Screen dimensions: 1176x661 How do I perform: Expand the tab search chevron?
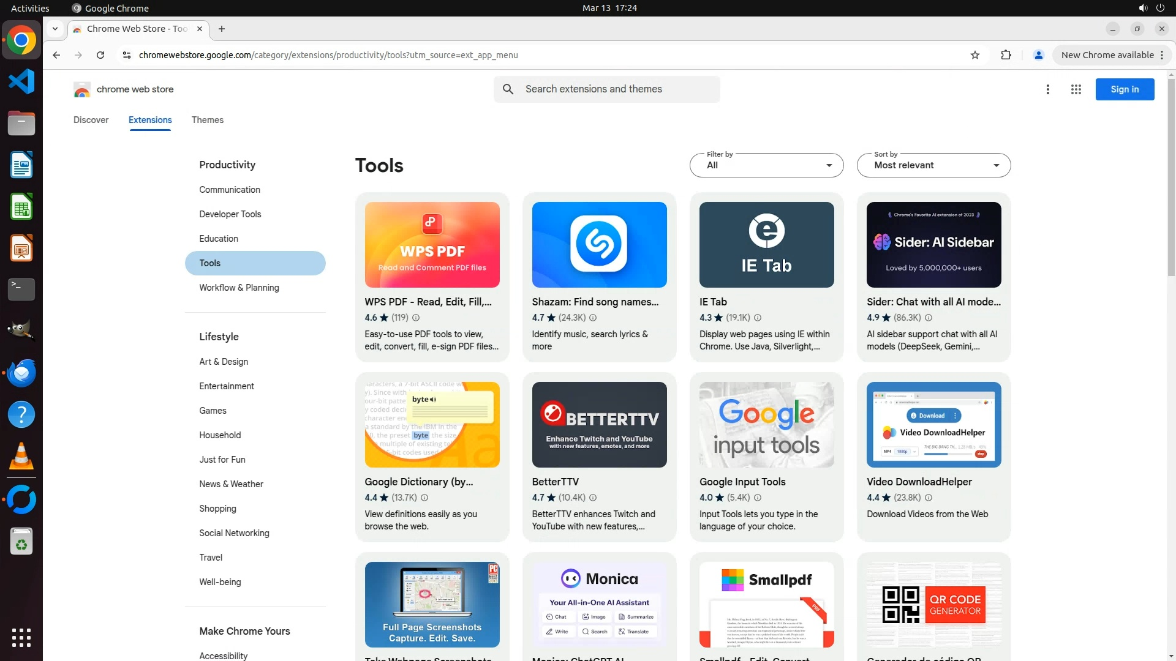[55, 29]
